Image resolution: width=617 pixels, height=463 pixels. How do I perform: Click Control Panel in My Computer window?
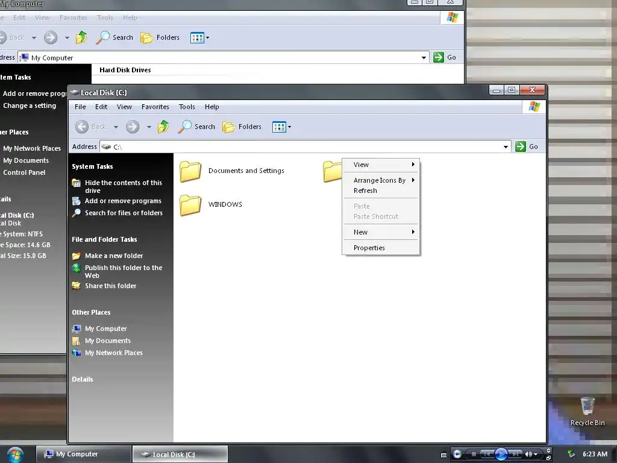tap(24, 172)
